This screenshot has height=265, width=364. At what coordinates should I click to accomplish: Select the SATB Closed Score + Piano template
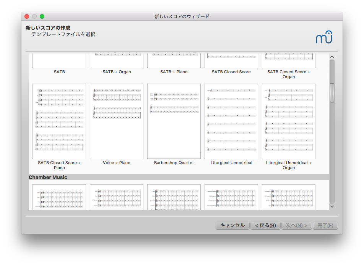[x=59, y=121]
